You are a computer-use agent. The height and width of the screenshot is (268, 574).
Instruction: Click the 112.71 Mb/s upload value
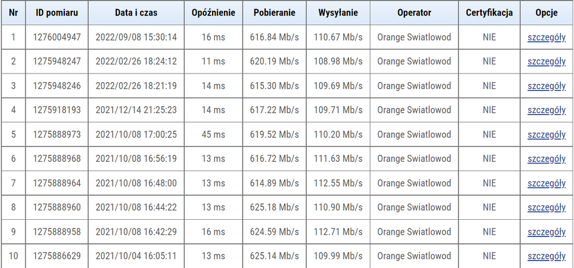point(338,232)
